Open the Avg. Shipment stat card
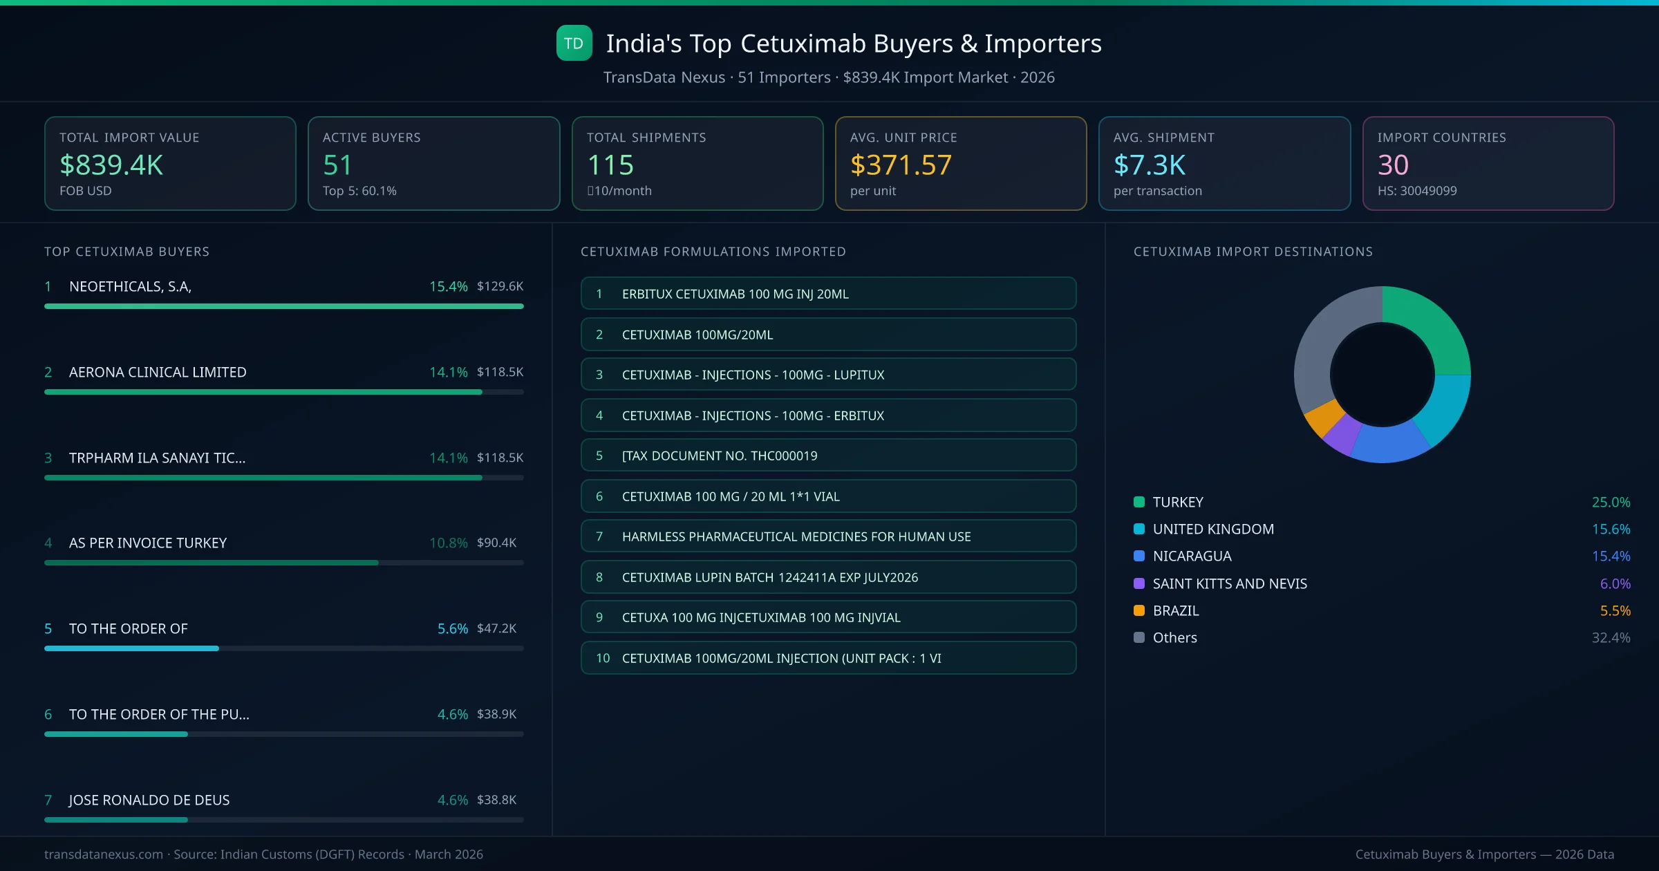 click(x=1225, y=163)
